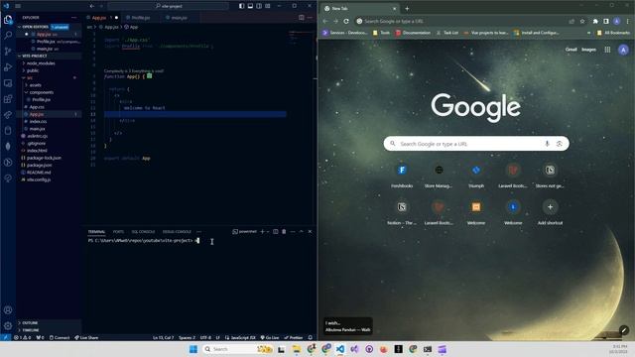The height and width of the screenshot is (357, 635).
Task: Switch to SQL Console panel tab
Action: pos(143,232)
